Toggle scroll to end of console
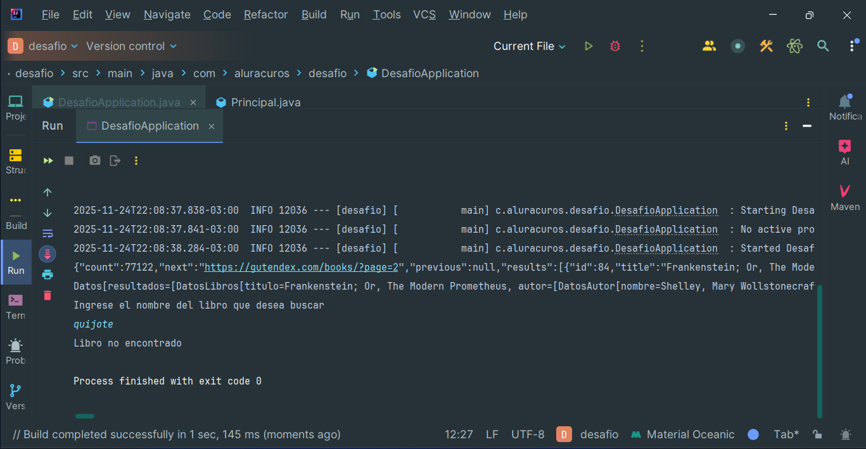Image resolution: width=866 pixels, height=449 pixels. [48, 254]
